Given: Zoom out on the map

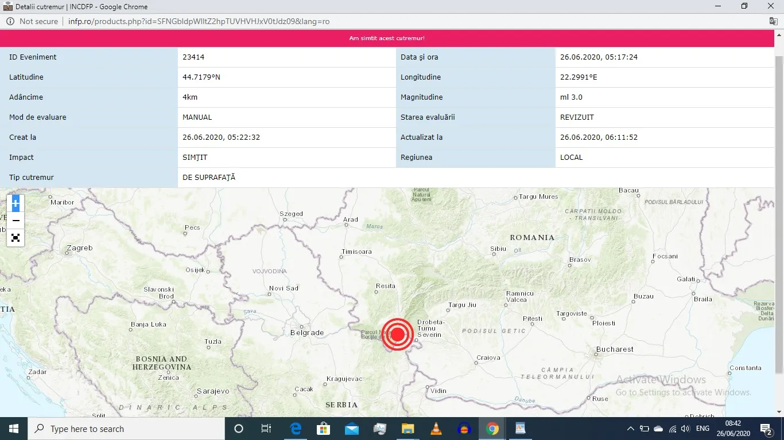Looking at the screenshot, I should click(x=15, y=221).
